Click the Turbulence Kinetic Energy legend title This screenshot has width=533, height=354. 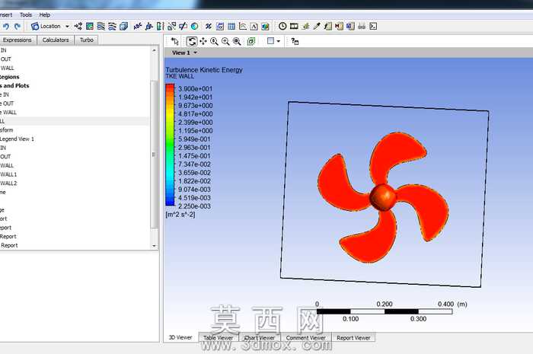pos(204,69)
